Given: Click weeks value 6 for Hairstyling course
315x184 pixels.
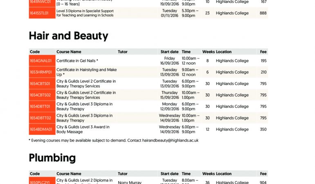Looking at the screenshot, I should (x=207, y=72).
